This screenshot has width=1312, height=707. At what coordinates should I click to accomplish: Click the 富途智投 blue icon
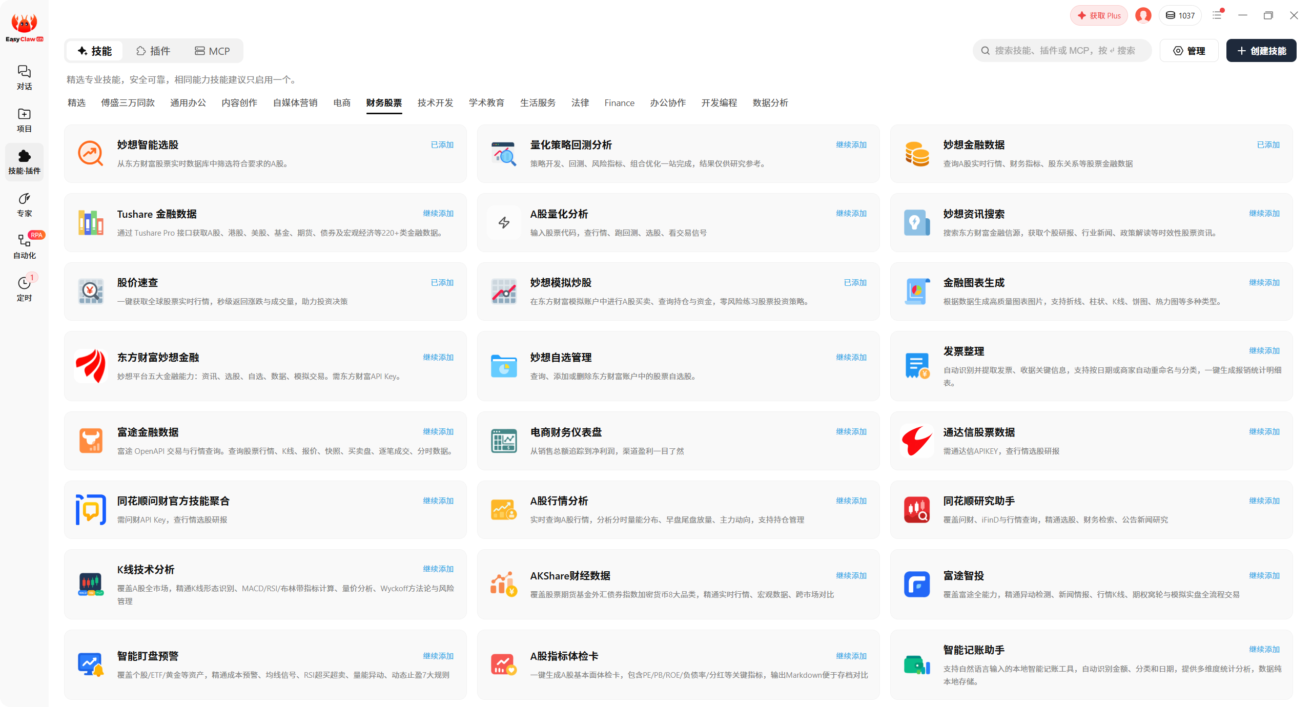[x=917, y=584]
